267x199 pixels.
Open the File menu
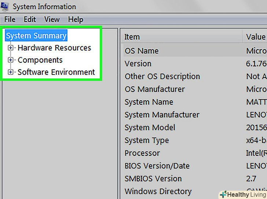click(10, 19)
